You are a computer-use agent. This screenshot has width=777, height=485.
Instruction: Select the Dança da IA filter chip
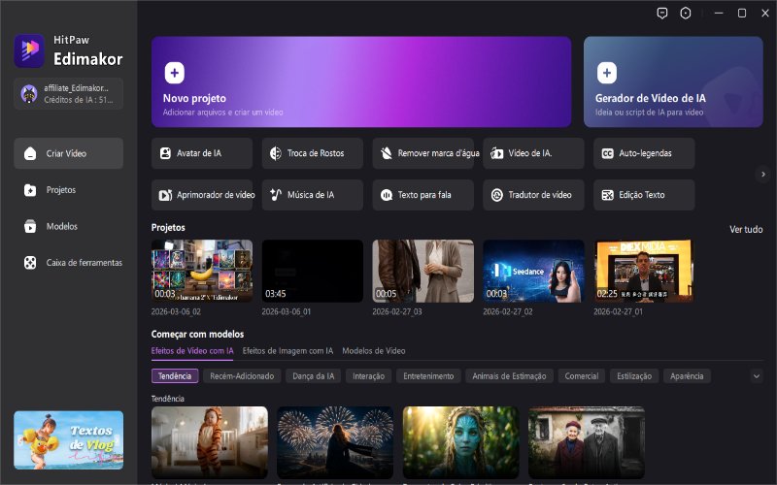(311, 376)
